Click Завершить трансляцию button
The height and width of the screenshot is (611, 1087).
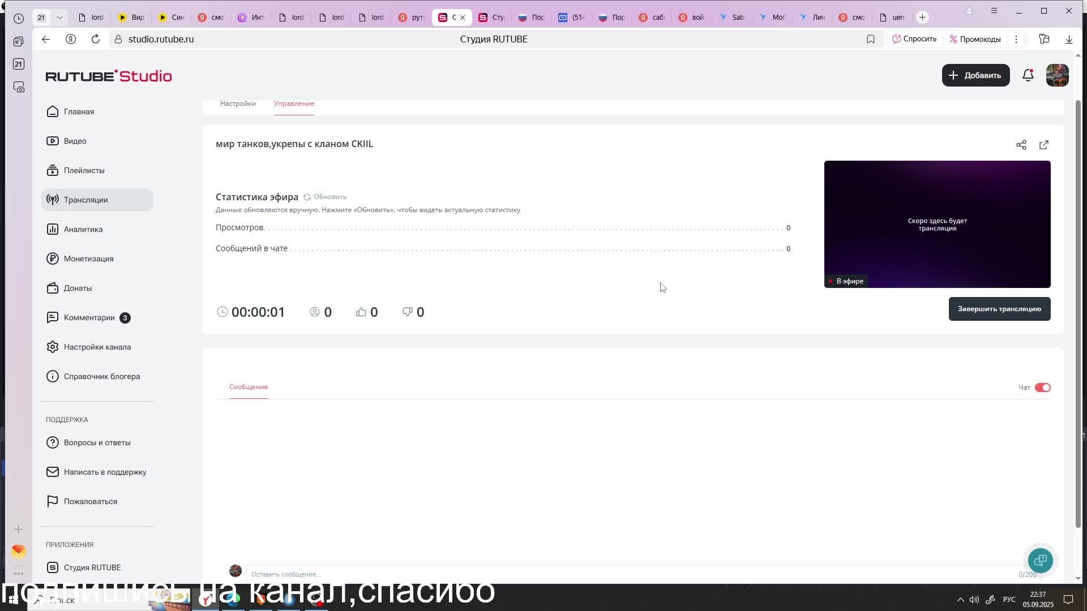(999, 309)
